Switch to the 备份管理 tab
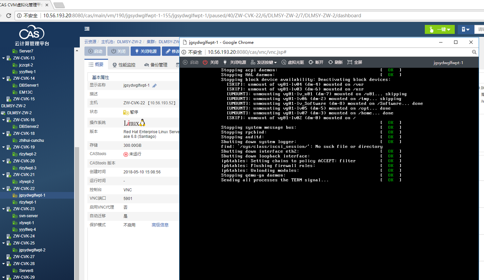 pyautogui.click(x=156, y=65)
